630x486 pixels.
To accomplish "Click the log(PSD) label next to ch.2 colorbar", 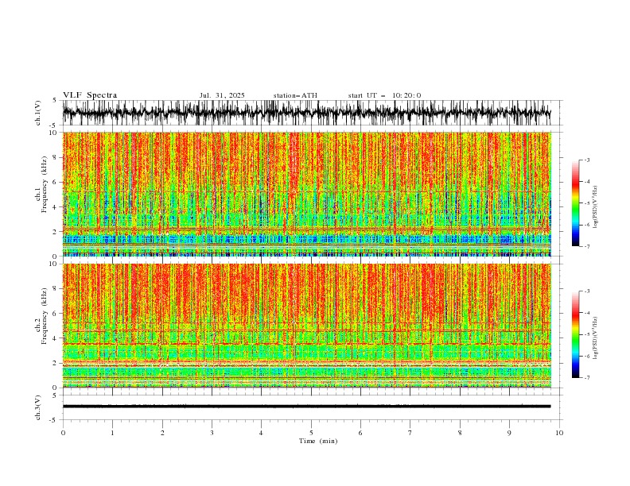I will point(596,338).
